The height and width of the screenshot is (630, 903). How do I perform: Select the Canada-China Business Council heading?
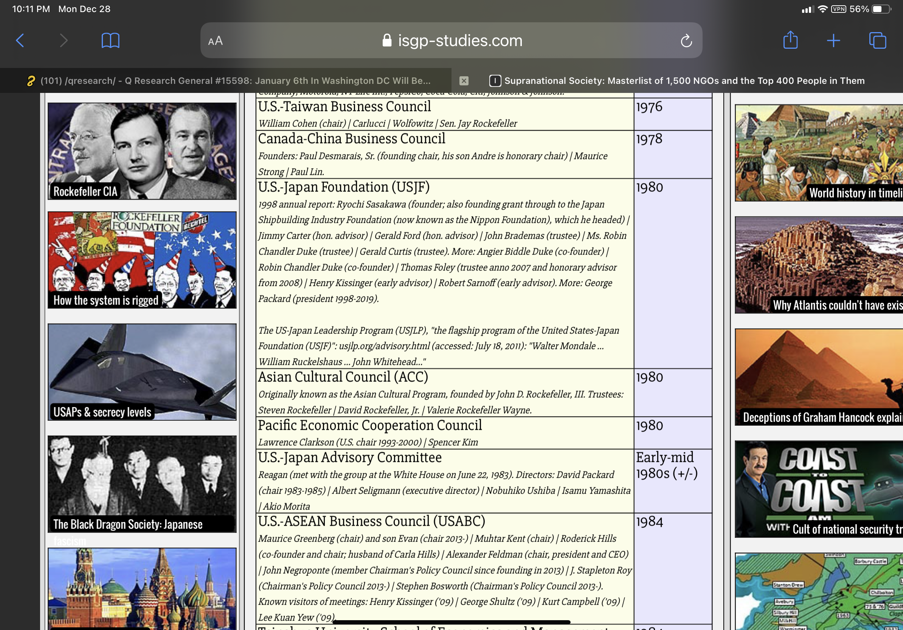(x=352, y=139)
